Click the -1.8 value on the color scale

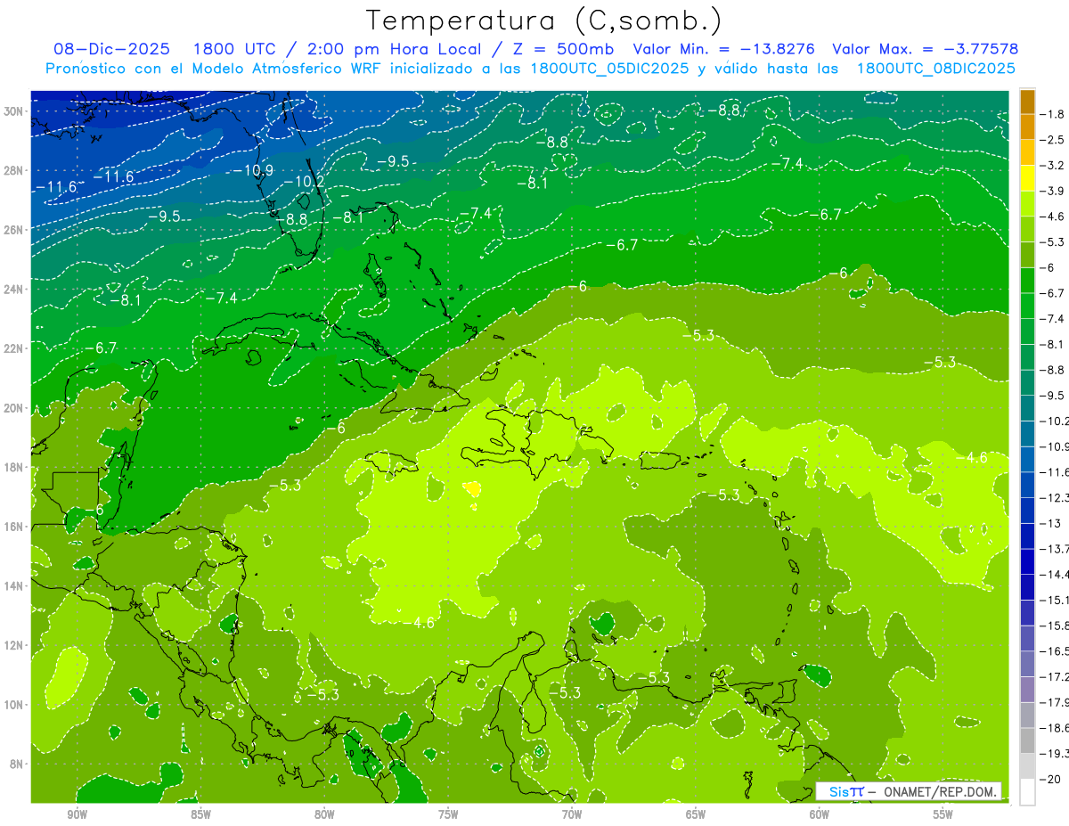1052,114
